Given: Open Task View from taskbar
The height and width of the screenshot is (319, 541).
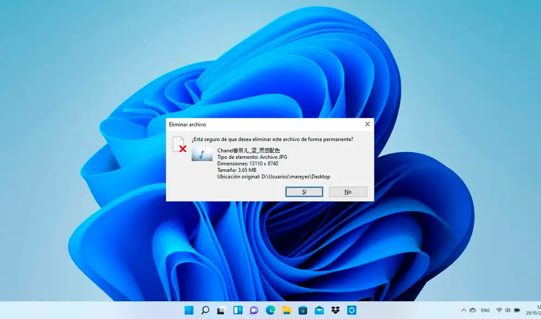Looking at the screenshot, I should 221,310.
